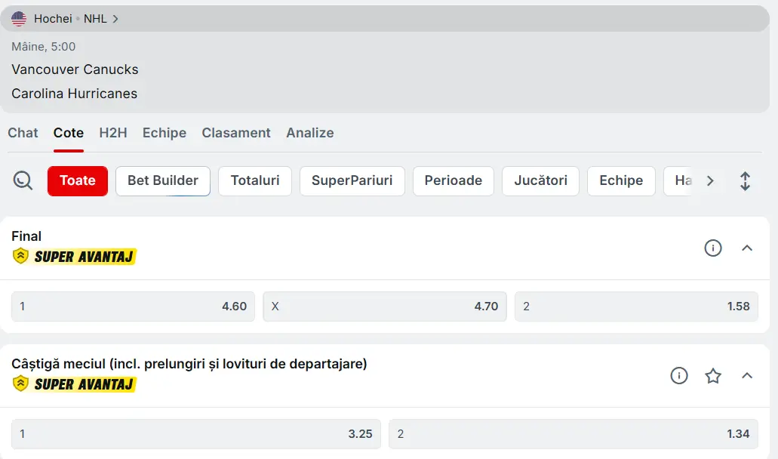The height and width of the screenshot is (459, 778).
Task: Select the Bet Builder filter chip
Action: click(163, 181)
